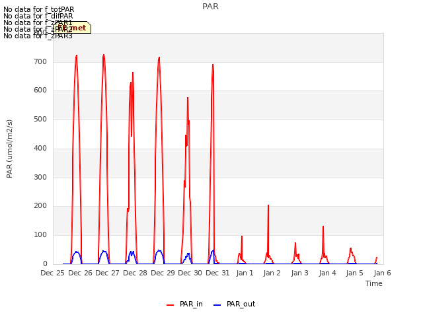Click the 0 y-axis tick label
Screen dimensions: 423x317
[45, 264]
